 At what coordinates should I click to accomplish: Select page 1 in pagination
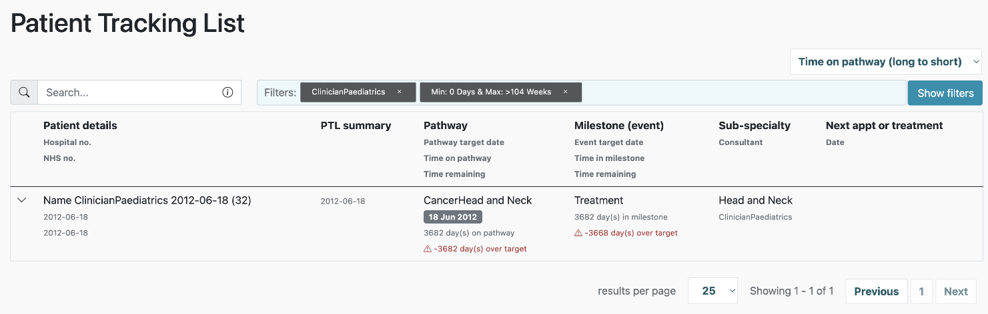click(921, 291)
